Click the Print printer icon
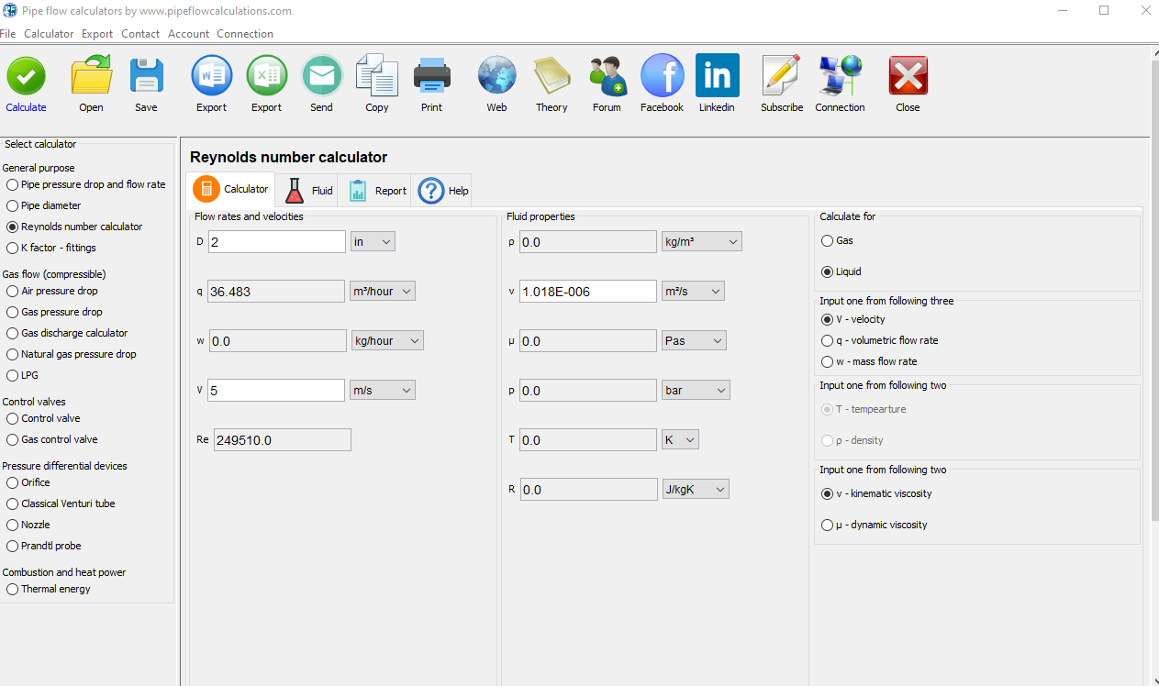 click(x=431, y=77)
